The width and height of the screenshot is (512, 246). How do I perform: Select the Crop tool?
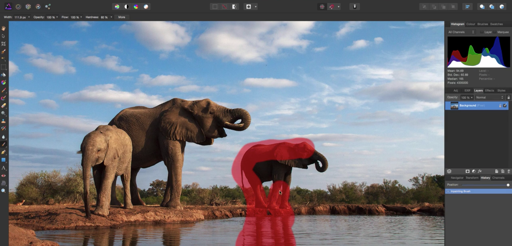click(3, 44)
